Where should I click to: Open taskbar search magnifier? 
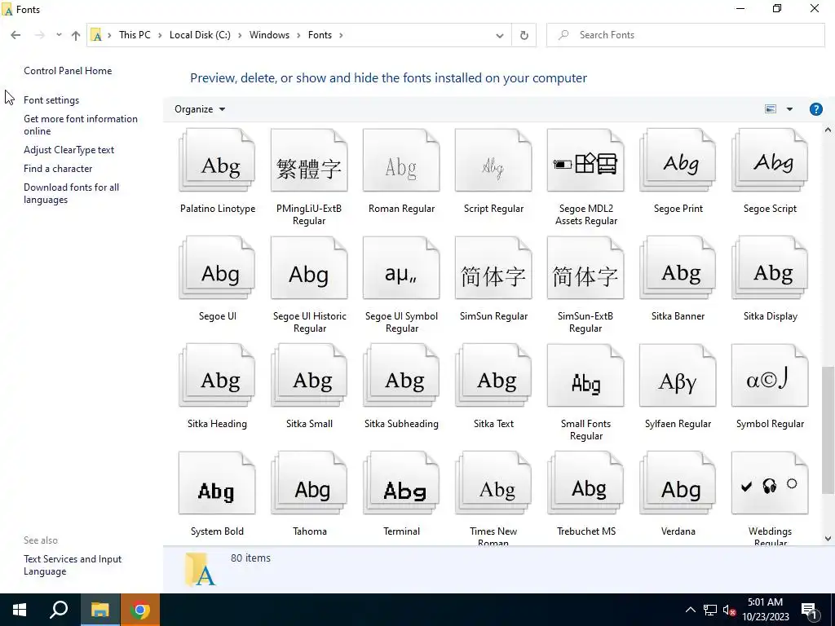(x=59, y=610)
